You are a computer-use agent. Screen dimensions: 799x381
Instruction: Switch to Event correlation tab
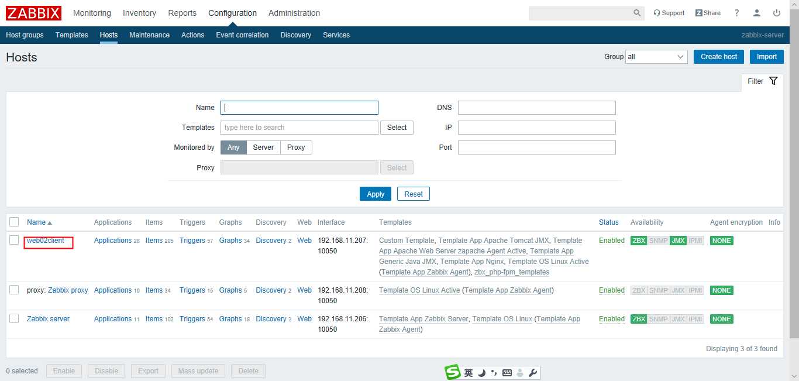[x=242, y=35]
